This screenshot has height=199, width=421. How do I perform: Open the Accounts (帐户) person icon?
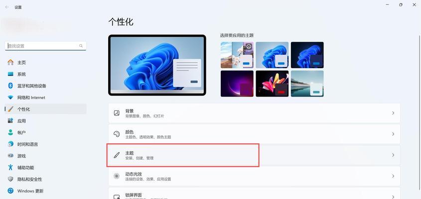click(x=10, y=132)
